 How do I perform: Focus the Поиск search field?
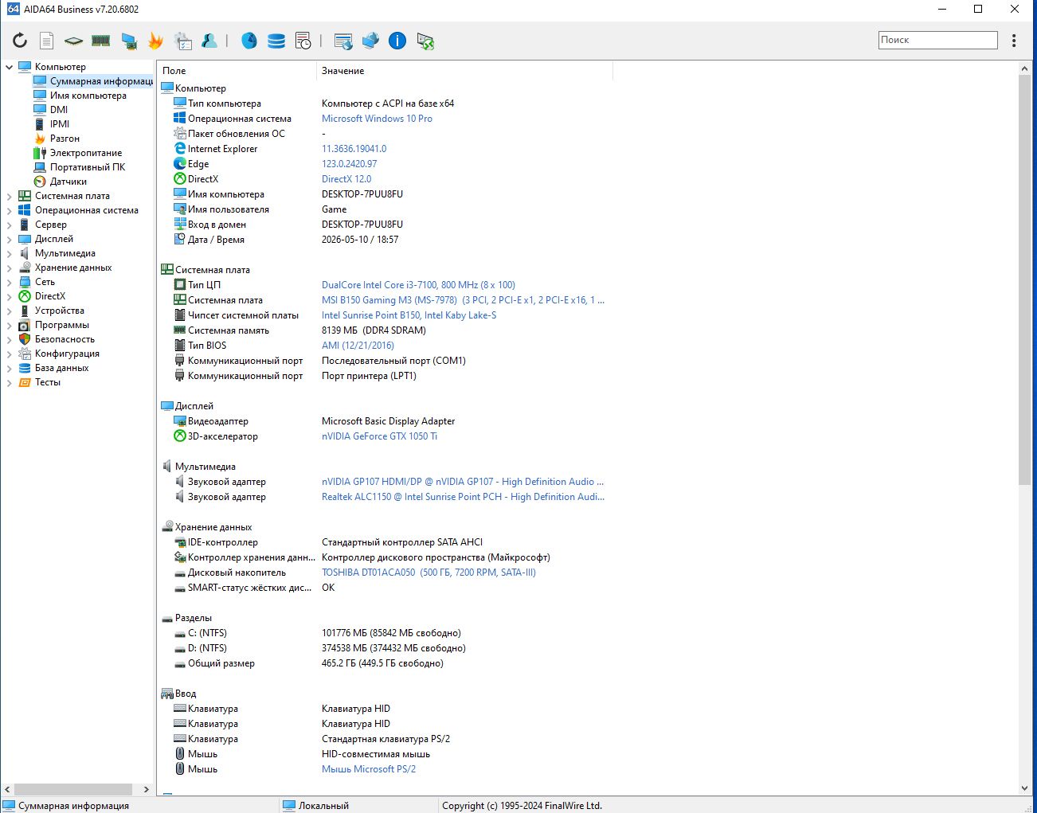pos(938,40)
